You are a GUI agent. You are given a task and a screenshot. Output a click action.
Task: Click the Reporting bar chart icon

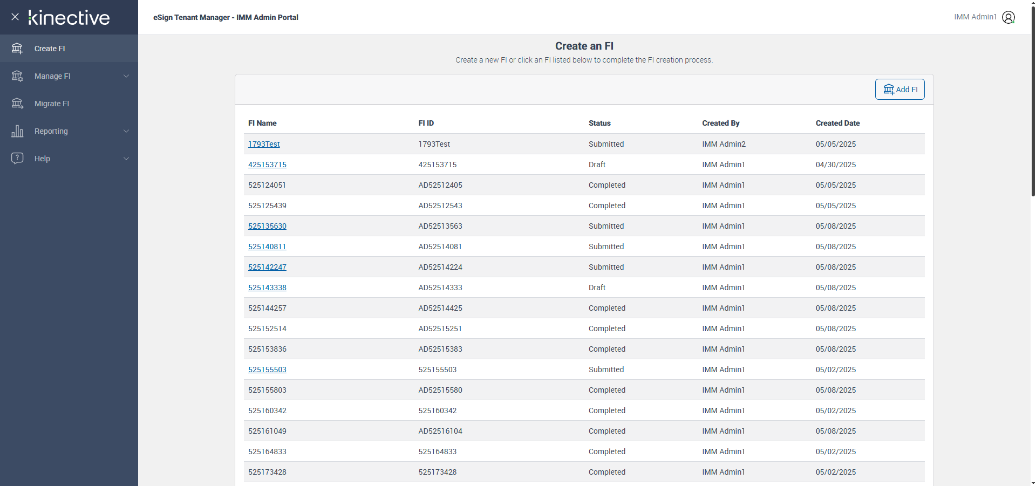17,131
